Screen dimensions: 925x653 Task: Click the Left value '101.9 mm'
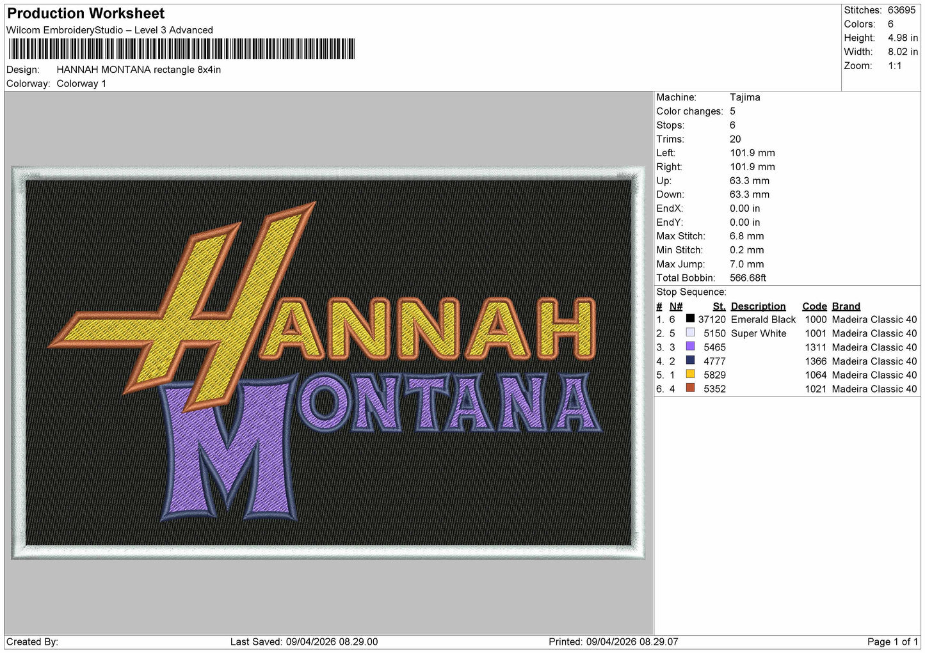coord(752,153)
